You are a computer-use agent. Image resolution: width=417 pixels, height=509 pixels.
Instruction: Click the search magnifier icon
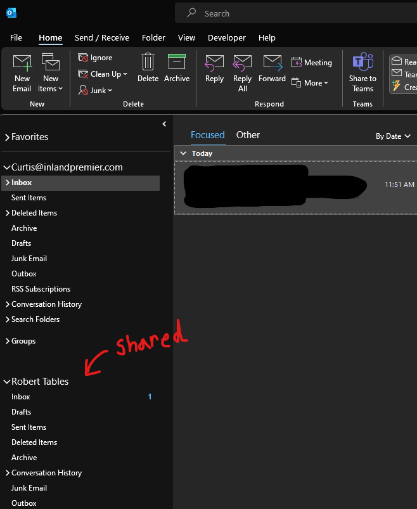[x=191, y=13]
